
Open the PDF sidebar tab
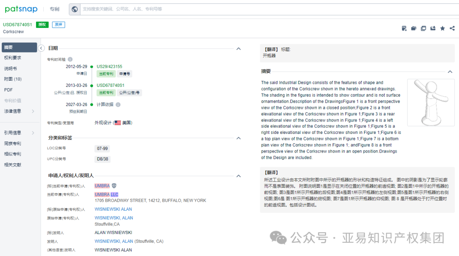(x=8, y=90)
